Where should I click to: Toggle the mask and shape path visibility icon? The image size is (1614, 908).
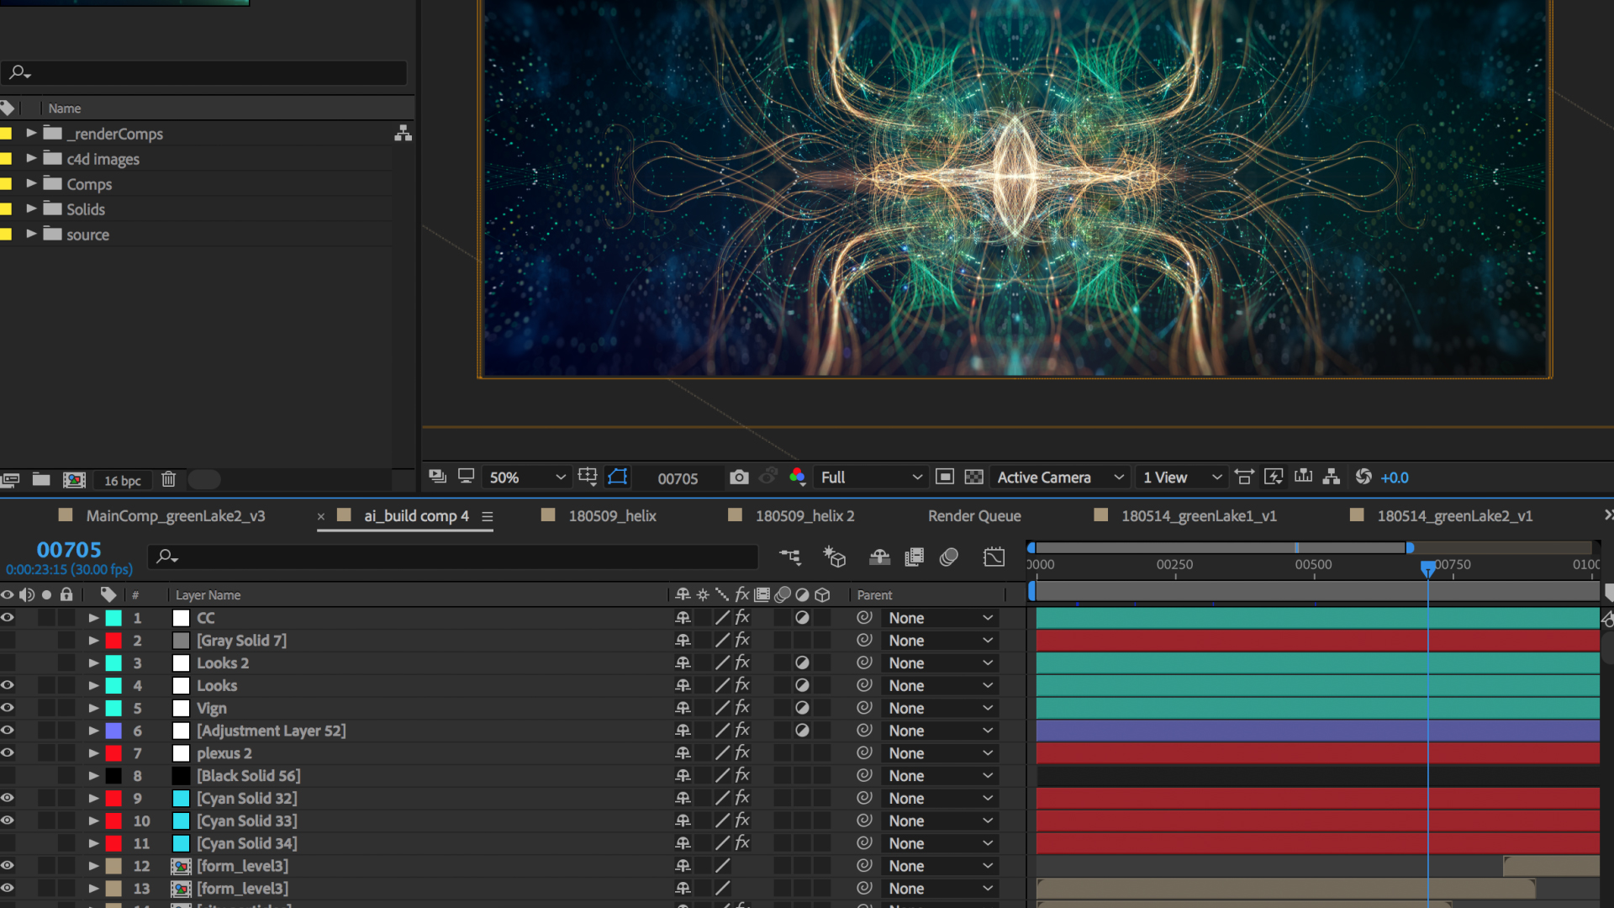618,478
